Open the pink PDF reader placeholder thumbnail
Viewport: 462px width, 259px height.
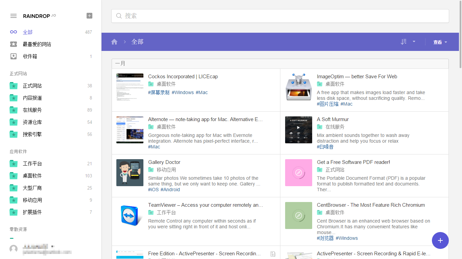299,173
